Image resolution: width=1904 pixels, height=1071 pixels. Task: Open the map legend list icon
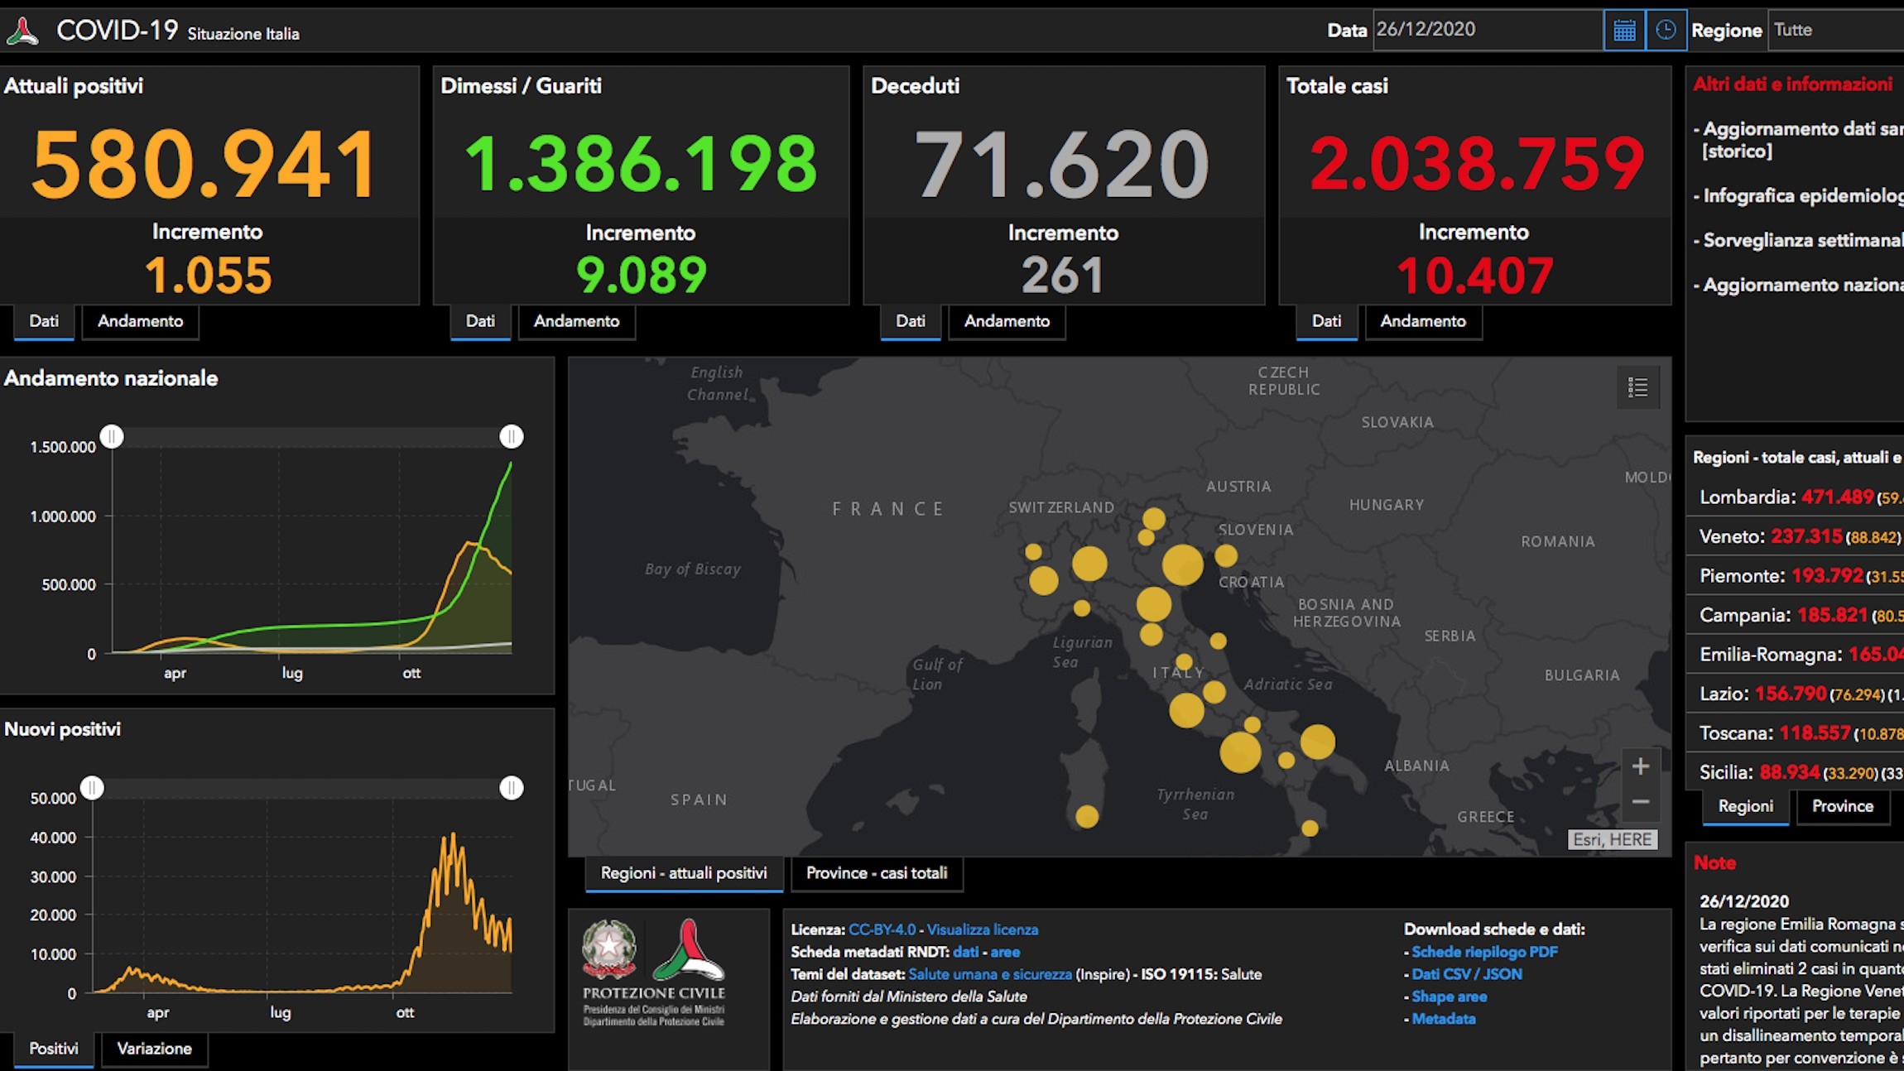(1637, 387)
